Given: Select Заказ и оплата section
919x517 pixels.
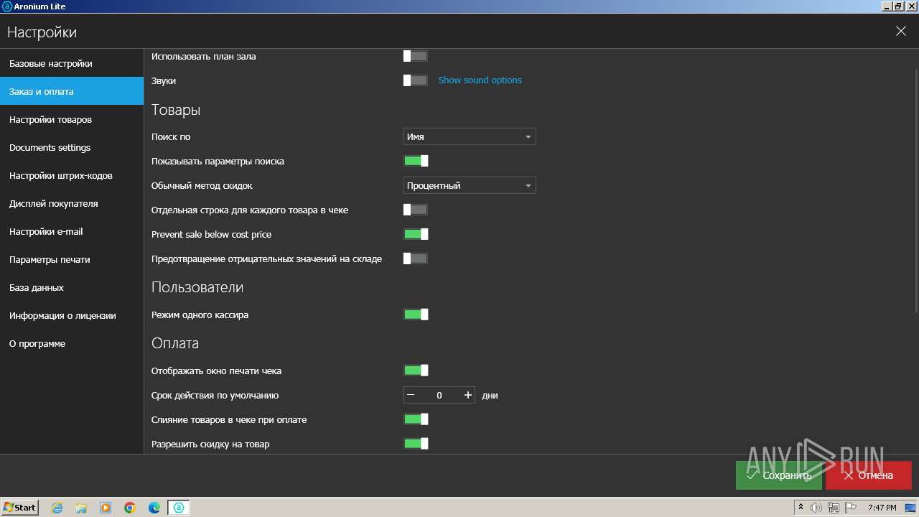Looking at the screenshot, I should pos(72,91).
